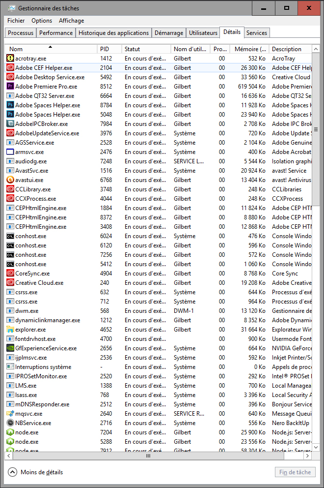Open the Options menu
324x488 pixels.
42,21
